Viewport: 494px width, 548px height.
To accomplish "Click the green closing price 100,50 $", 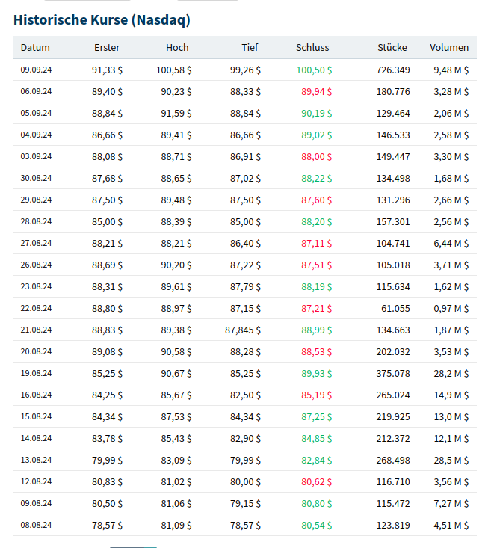I will click(314, 70).
